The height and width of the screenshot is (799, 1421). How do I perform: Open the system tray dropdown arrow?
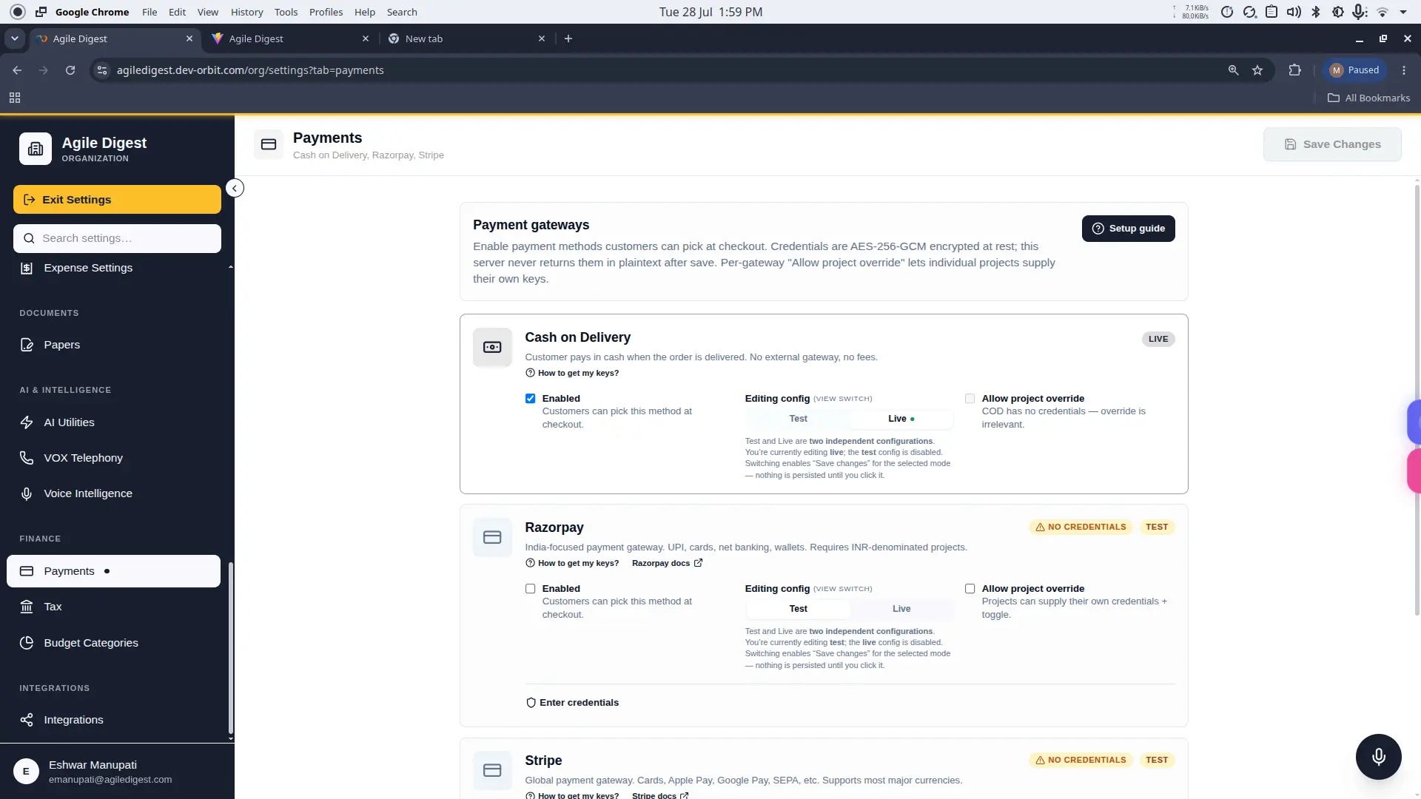[x=1403, y=12]
